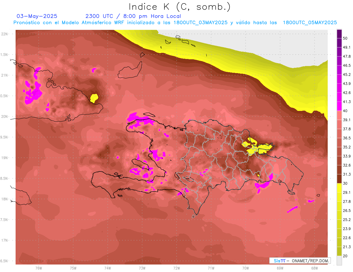353x272 pixels.
Task: Click the latitude label "20N"
Action: (4, 116)
